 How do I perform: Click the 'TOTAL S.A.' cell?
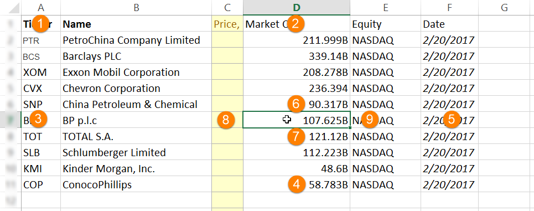click(x=136, y=136)
